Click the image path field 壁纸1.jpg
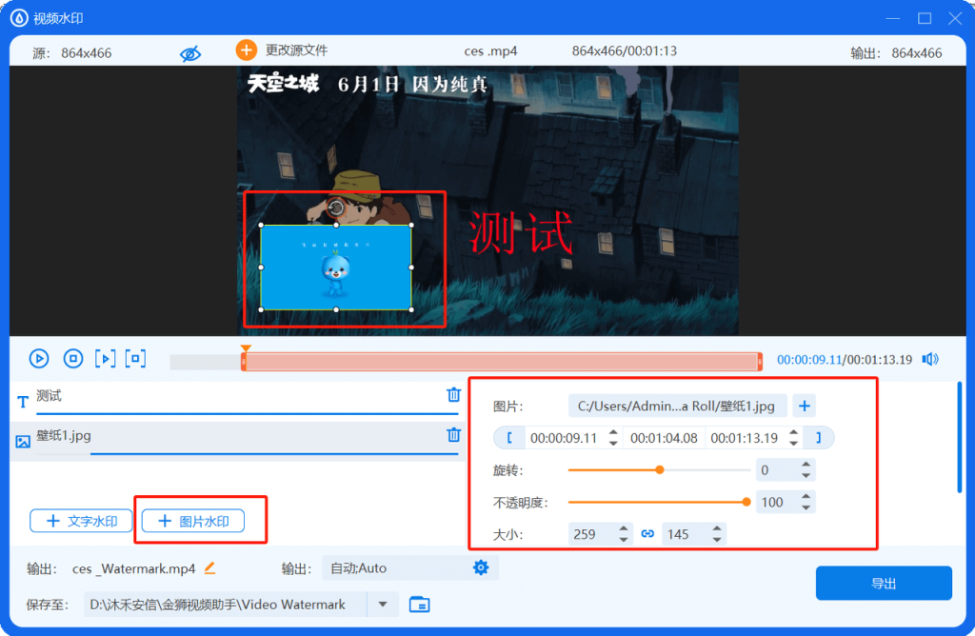The image size is (975, 636). point(677,406)
